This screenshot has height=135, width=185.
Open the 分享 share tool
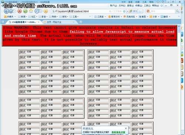click(154, 17)
